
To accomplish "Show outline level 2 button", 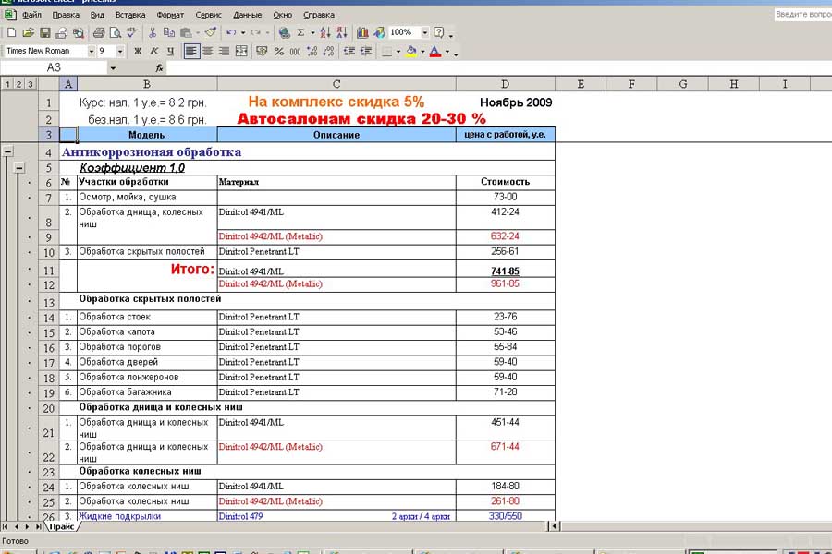I will 18,84.
